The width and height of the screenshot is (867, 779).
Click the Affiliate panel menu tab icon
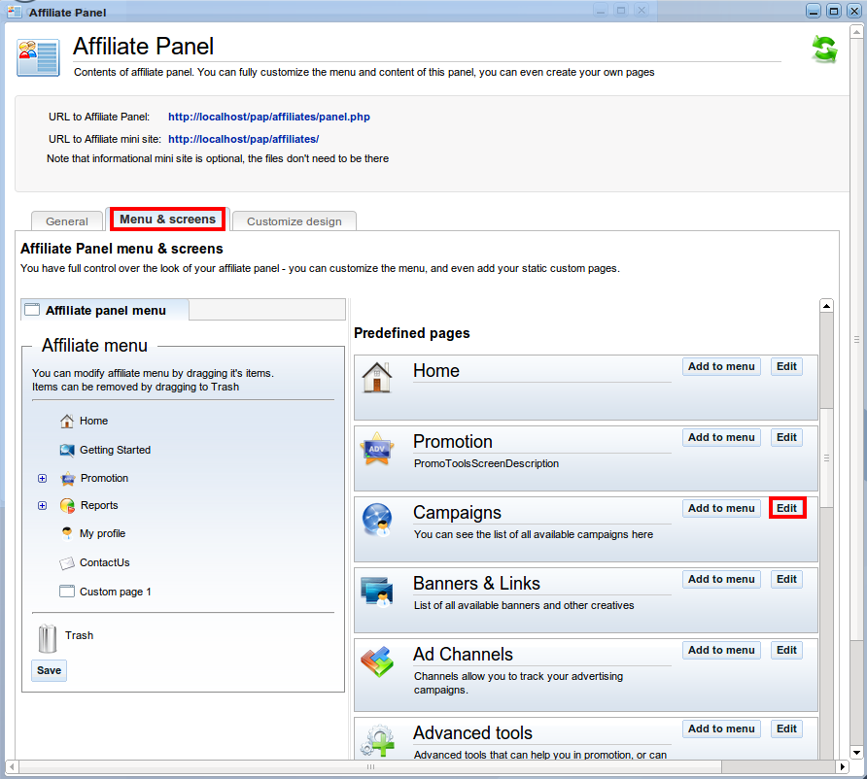pyautogui.click(x=33, y=310)
